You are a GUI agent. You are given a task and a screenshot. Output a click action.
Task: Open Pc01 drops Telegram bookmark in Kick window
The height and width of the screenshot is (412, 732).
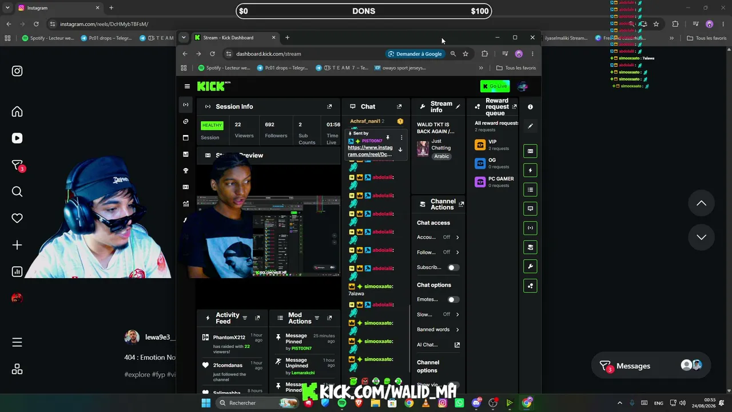tap(283, 68)
